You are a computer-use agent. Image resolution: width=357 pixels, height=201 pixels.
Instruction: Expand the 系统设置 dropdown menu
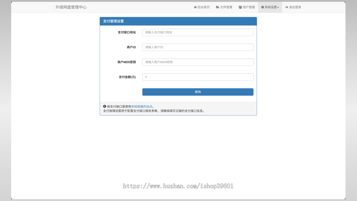click(x=270, y=7)
